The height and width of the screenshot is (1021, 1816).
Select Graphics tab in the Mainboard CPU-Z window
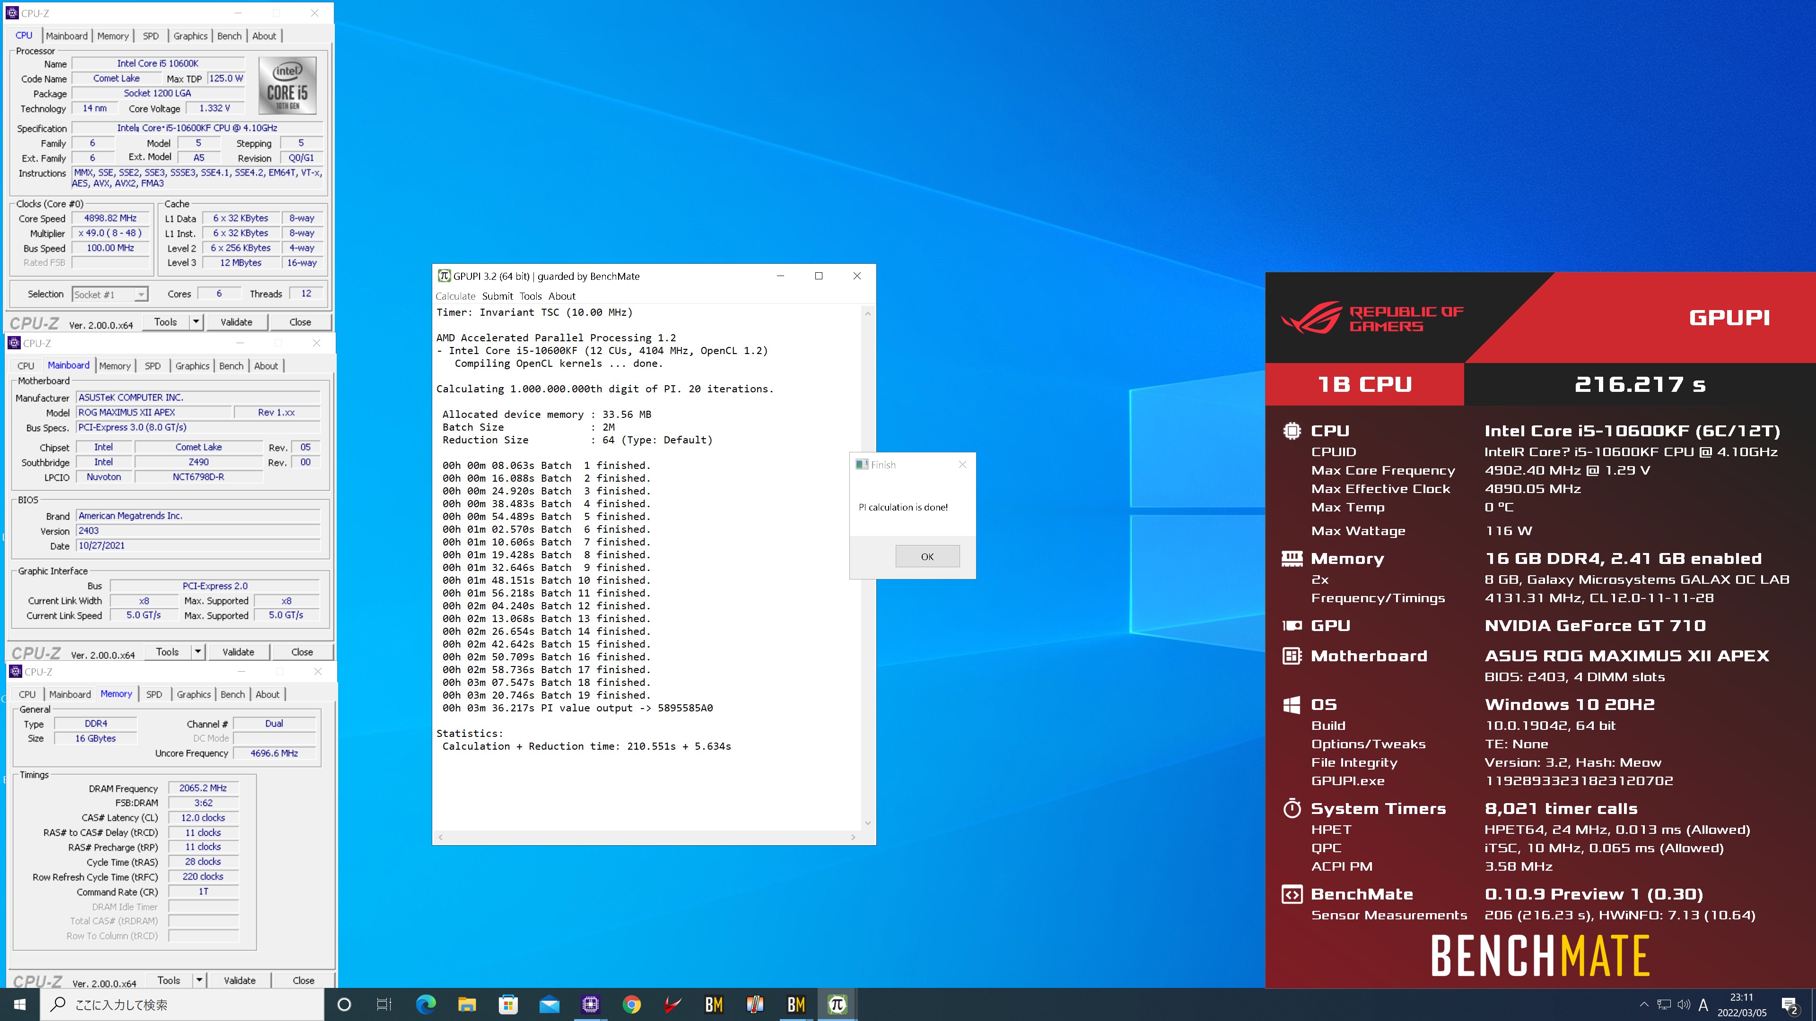click(192, 366)
